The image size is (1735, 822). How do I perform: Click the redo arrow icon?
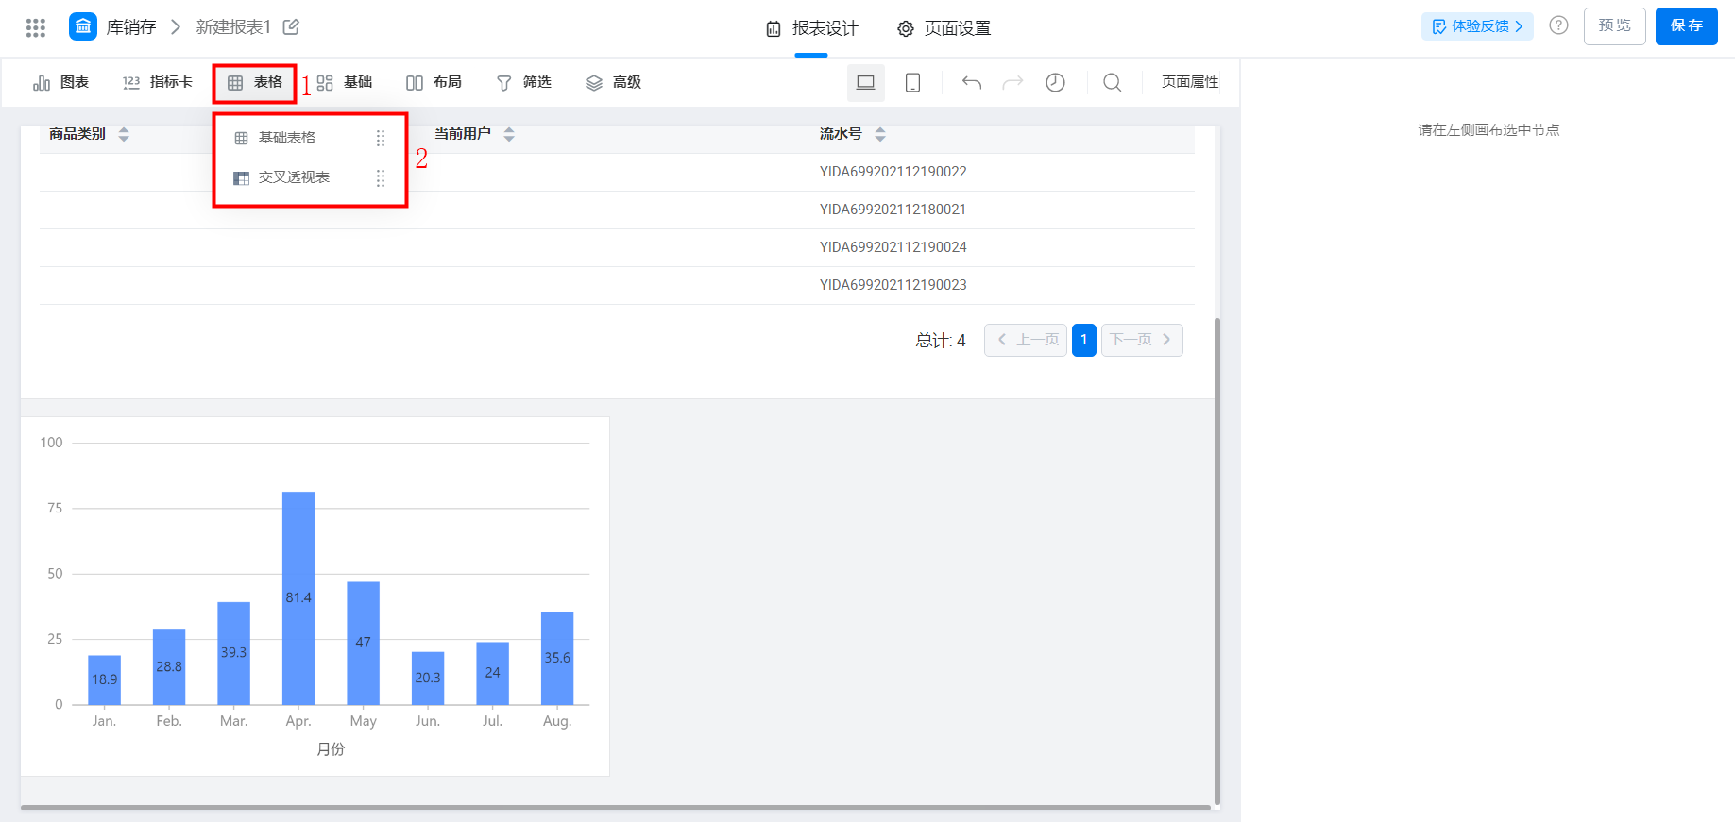[x=1012, y=83]
